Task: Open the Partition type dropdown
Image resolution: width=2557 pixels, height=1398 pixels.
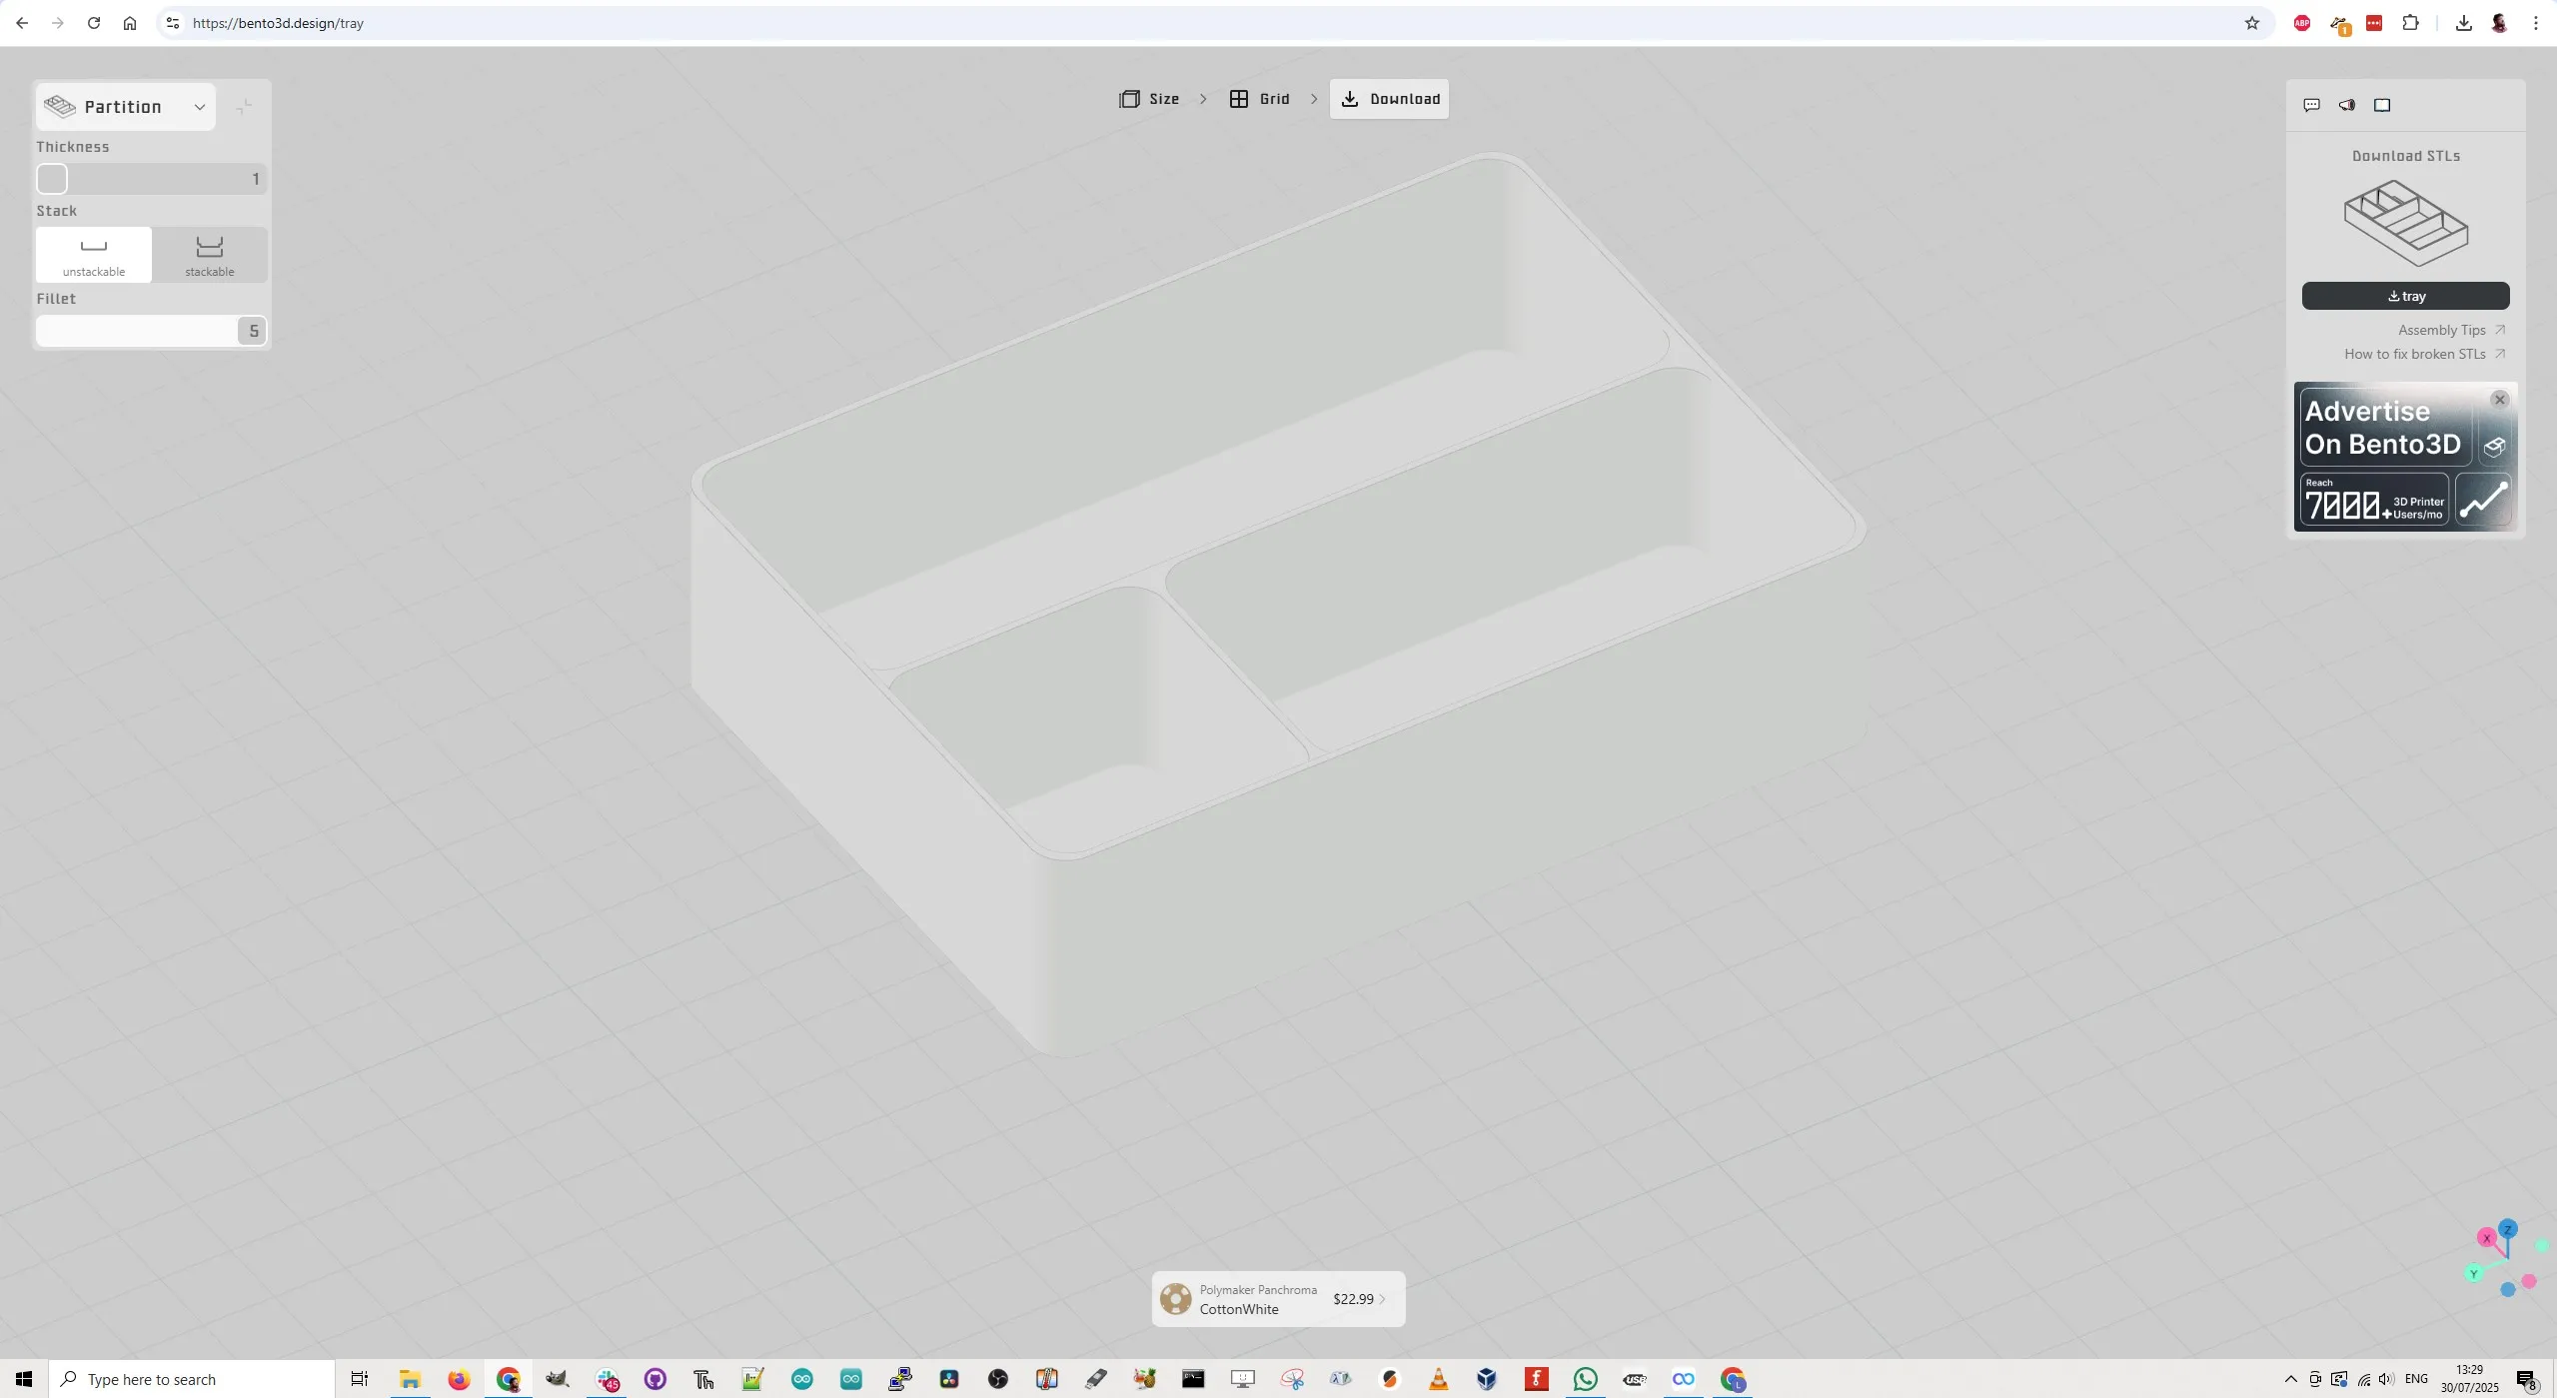Action: 126,107
